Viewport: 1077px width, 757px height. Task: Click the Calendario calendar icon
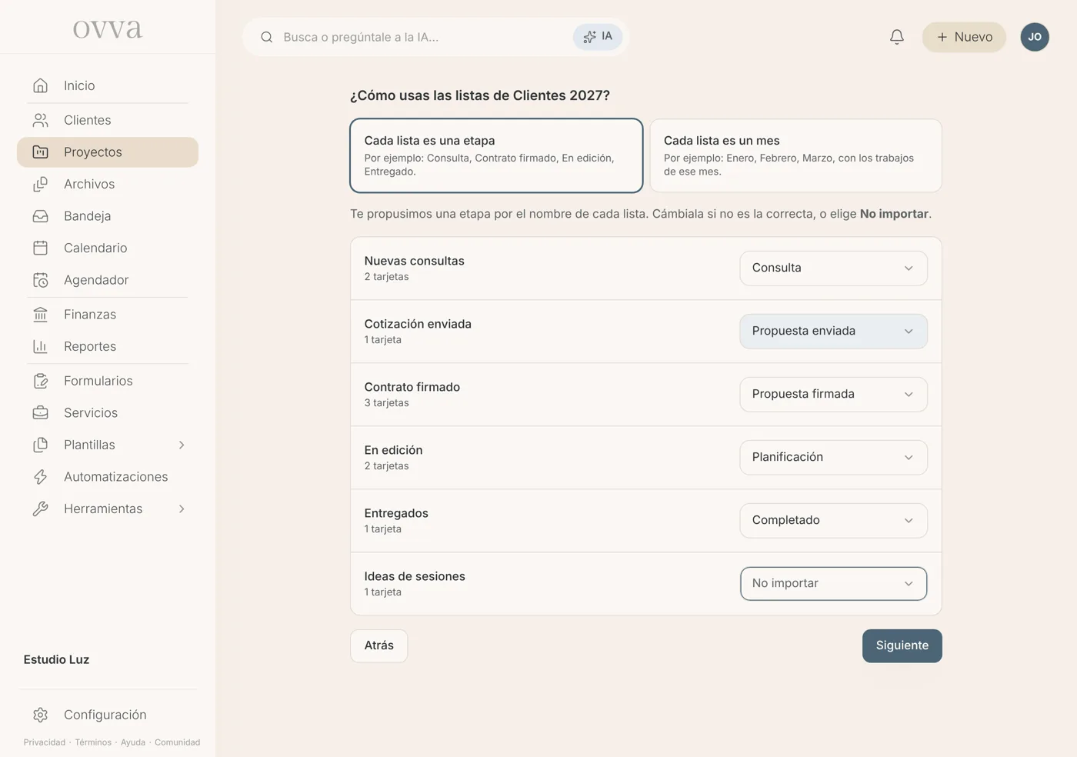click(41, 248)
